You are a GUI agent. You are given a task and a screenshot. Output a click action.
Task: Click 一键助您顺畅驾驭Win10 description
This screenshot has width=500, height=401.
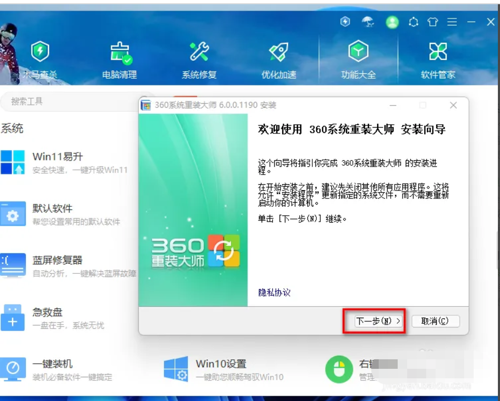click(239, 377)
